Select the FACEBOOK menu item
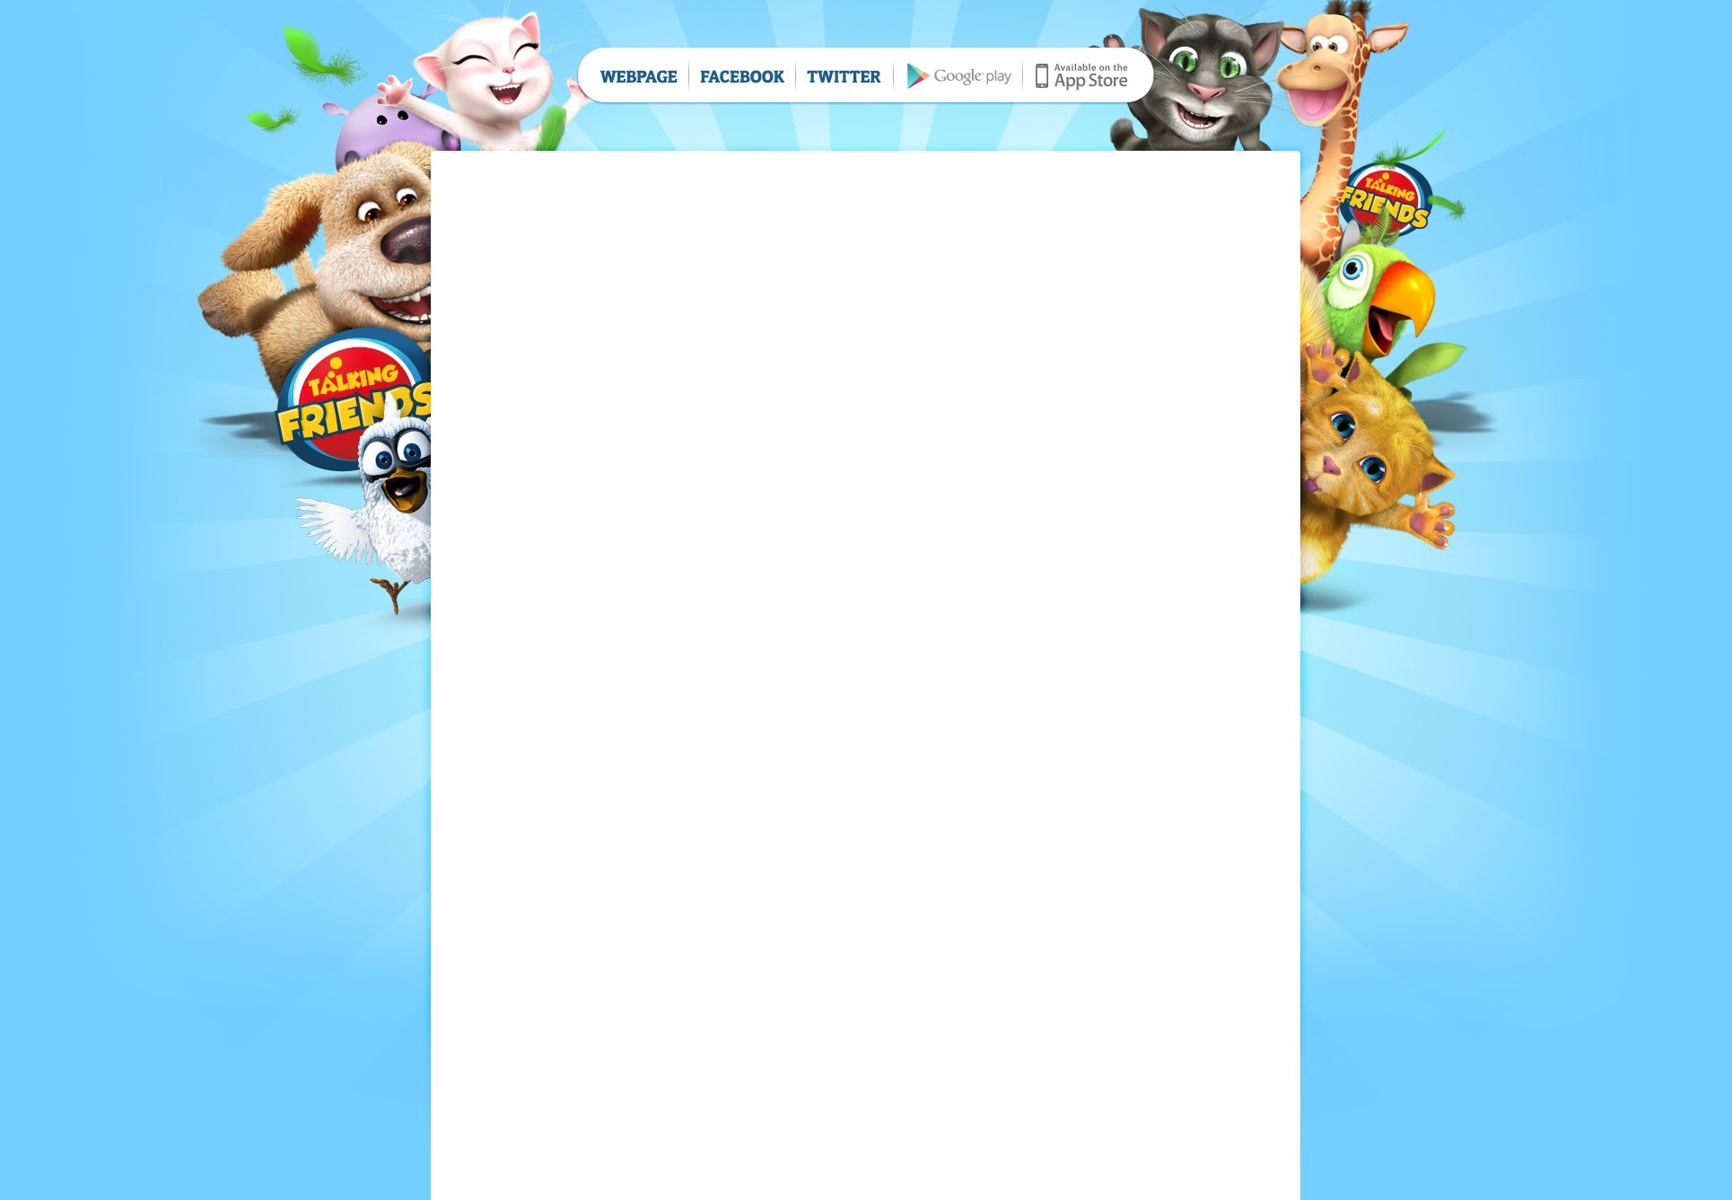1732x1200 pixels. [x=741, y=75]
